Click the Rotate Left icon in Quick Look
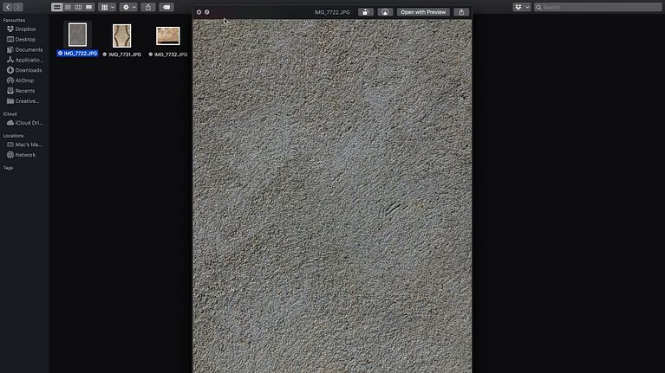This screenshot has height=373, width=665. 365,12
